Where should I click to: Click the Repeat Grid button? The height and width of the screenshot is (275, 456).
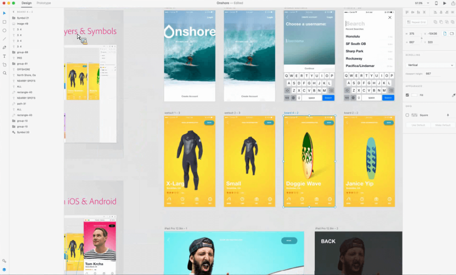click(416, 22)
